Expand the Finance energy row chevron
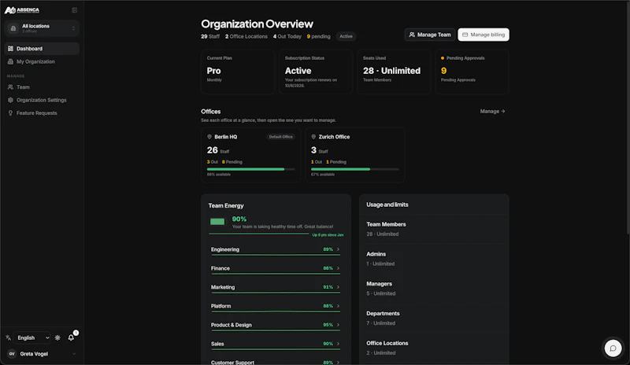 tap(339, 268)
